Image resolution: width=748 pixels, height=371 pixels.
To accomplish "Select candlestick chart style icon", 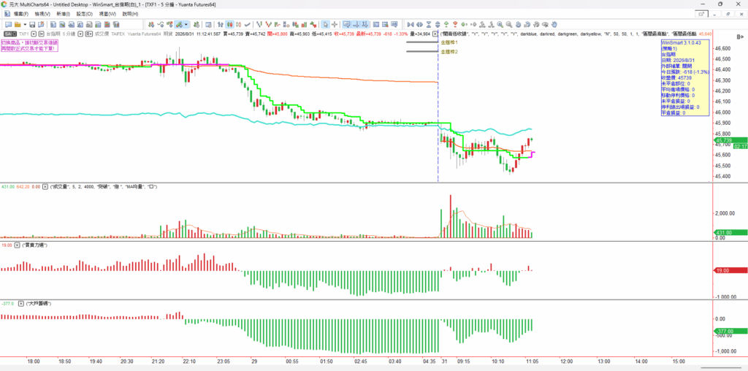I will coord(229,24).
